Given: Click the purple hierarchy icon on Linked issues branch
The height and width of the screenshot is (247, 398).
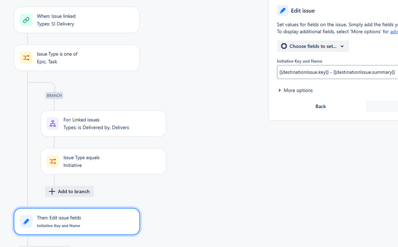Looking at the screenshot, I should point(53,124).
